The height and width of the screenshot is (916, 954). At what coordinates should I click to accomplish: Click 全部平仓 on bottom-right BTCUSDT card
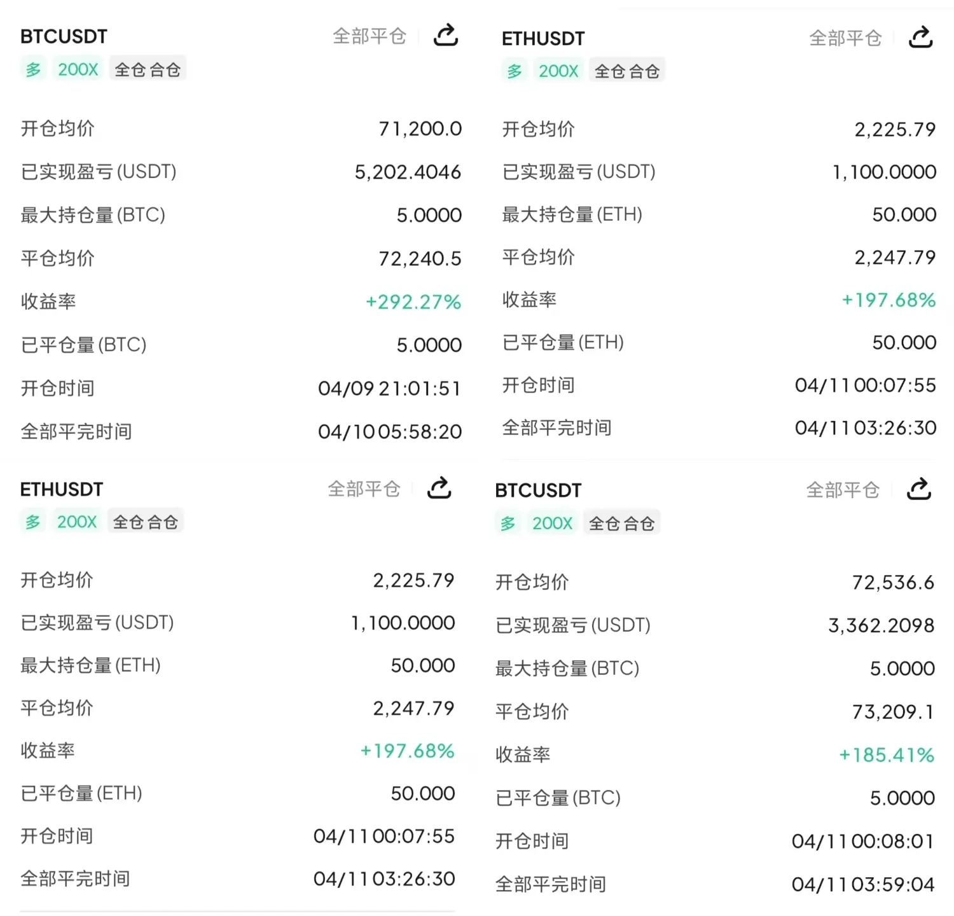[843, 490]
